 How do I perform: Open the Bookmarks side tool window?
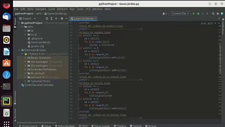[x=15, y=98]
